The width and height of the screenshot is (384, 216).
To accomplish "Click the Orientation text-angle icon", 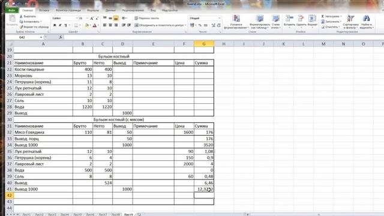I will [x=124, y=18].
